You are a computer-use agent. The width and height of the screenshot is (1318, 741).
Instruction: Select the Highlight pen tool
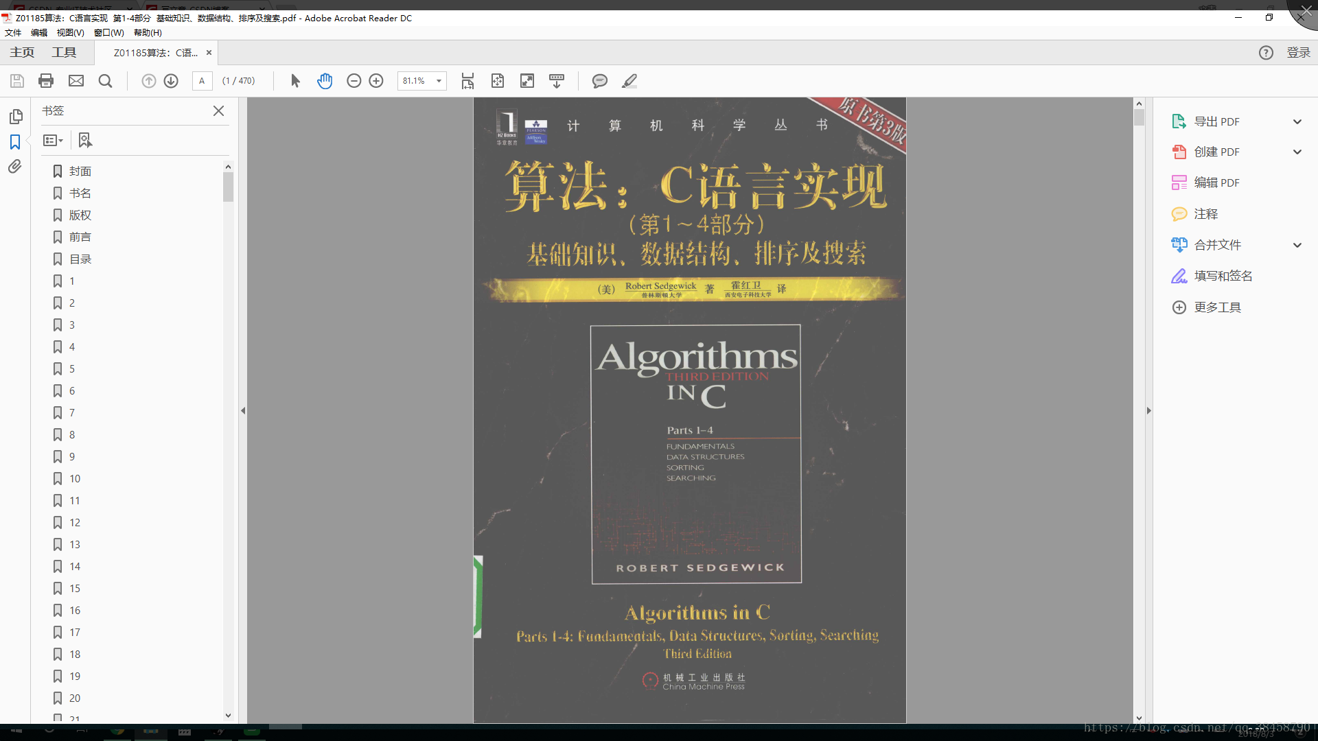pos(629,81)
